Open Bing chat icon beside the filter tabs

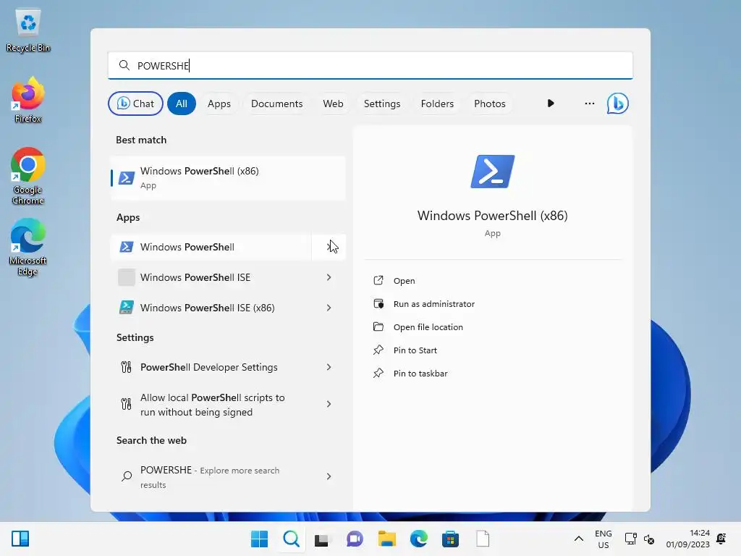tap(618, 104)
